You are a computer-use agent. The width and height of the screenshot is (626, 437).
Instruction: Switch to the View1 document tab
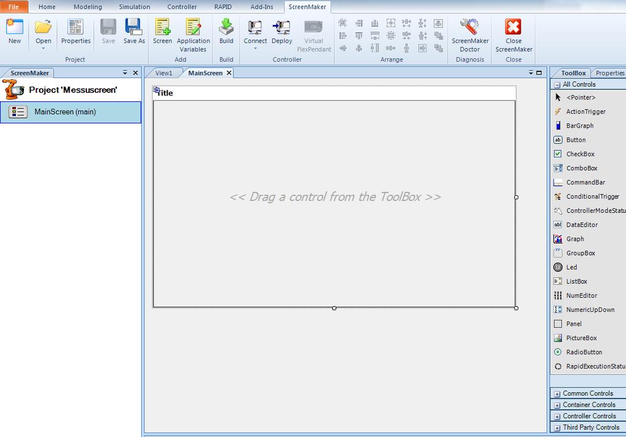click(164, 73)
